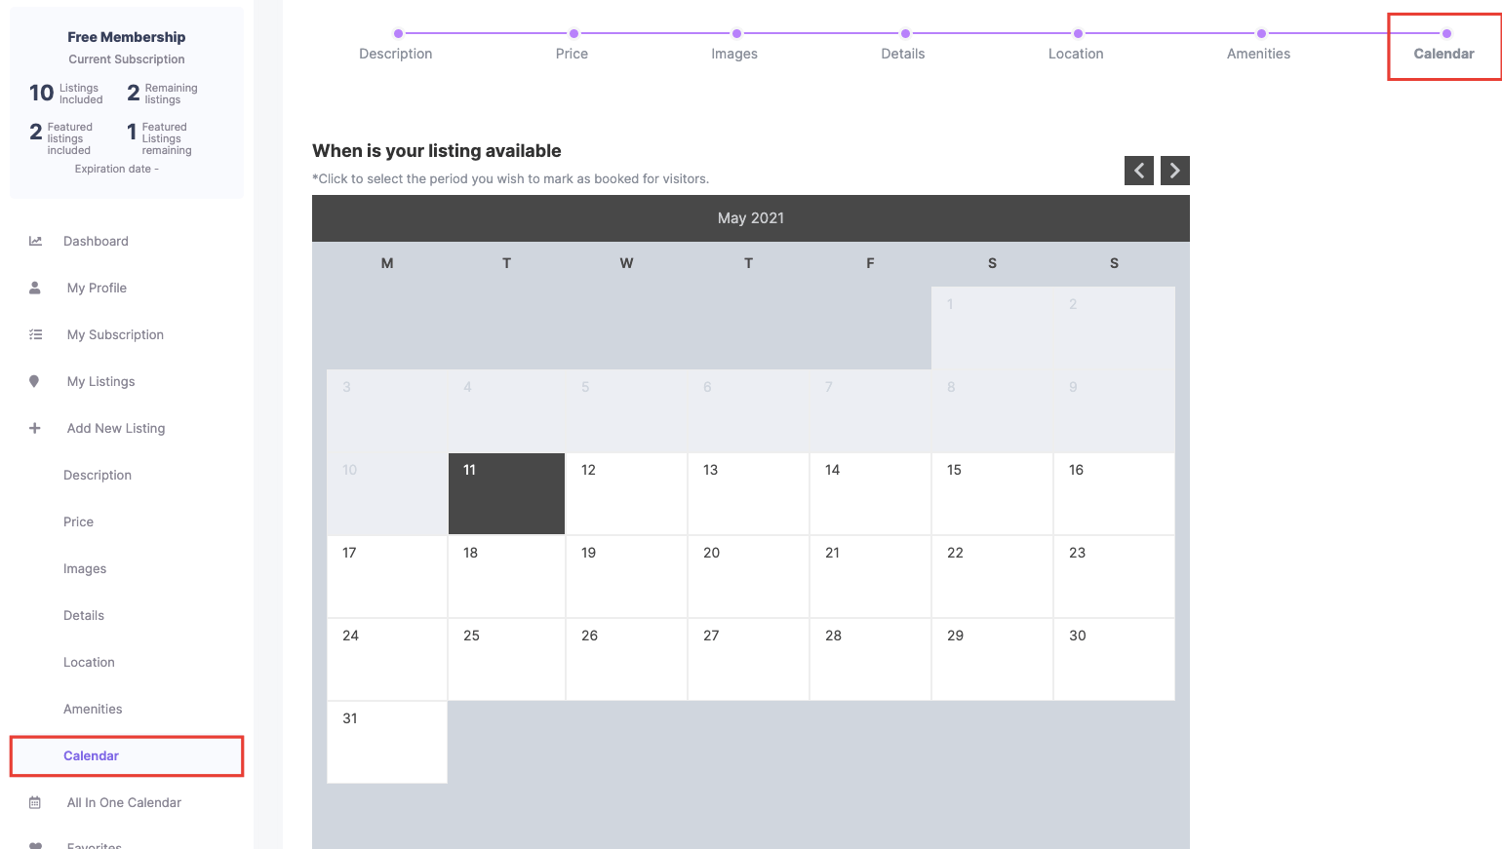This screenshot has width=1502, height=849.
Task: Advance to next month with right arrow
Action: [x=1174, y=171]
